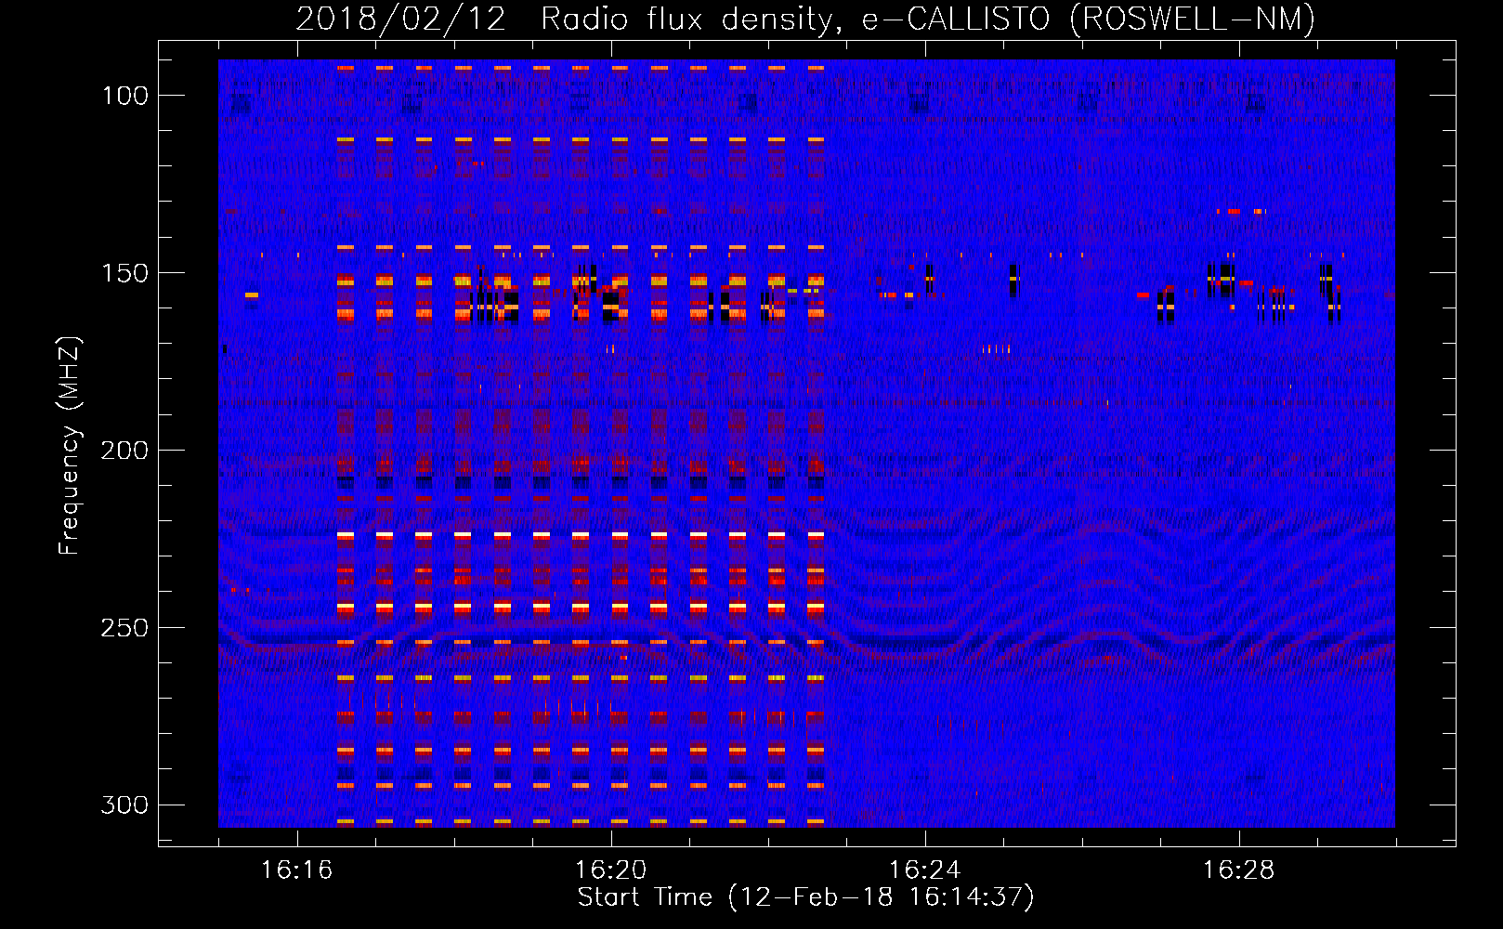Click the Frequency (MHZ) axis label
Screen dimensions: 1503x929
point(70,446)
